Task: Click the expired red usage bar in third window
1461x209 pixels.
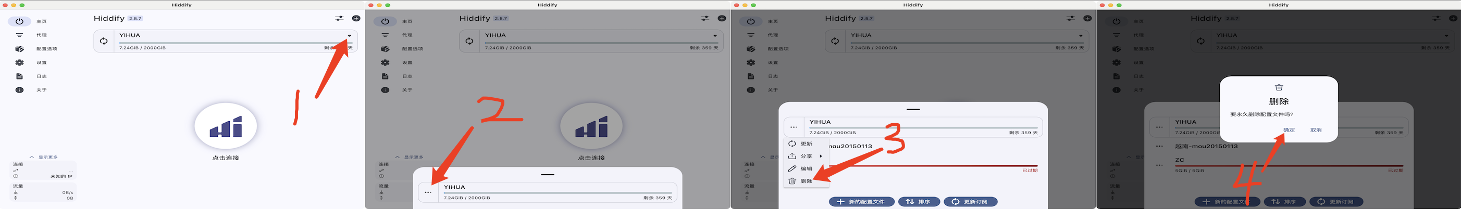Action: [x=934, y=166]
